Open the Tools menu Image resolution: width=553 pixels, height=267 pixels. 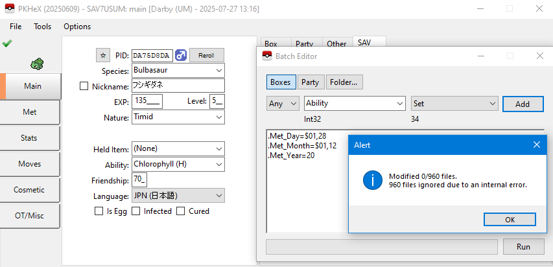[43, 27]
